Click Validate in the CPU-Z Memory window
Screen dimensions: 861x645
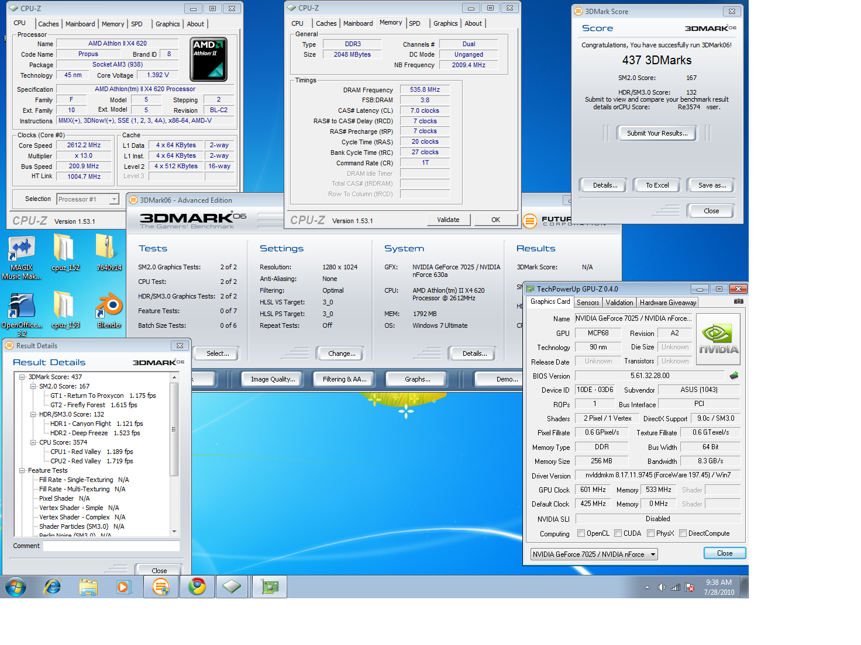point(448,220)
